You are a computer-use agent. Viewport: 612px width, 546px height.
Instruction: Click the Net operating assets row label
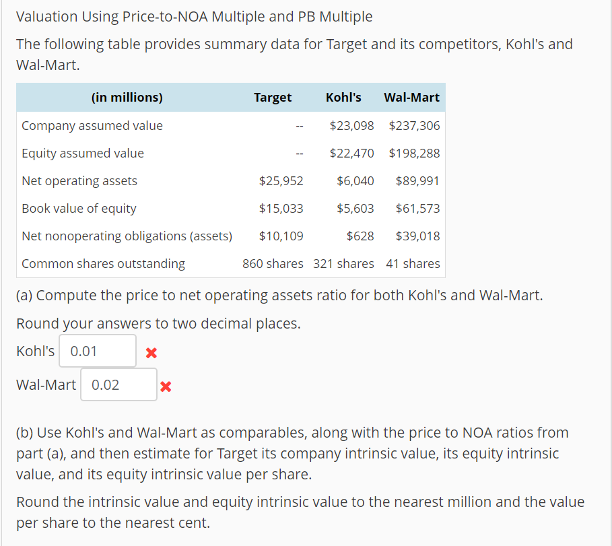coord(79,180)
